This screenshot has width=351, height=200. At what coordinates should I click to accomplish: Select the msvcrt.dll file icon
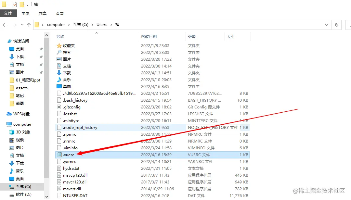[x=59, y=189]
